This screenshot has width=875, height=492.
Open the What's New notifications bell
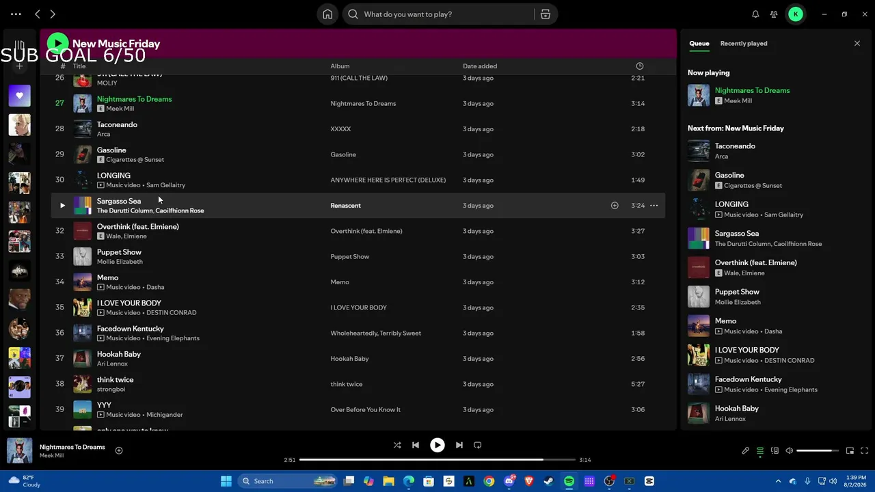coord(755,14)
